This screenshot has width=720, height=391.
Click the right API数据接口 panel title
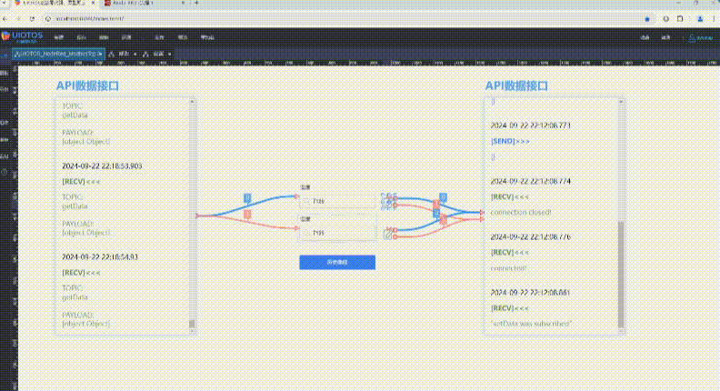516,85
